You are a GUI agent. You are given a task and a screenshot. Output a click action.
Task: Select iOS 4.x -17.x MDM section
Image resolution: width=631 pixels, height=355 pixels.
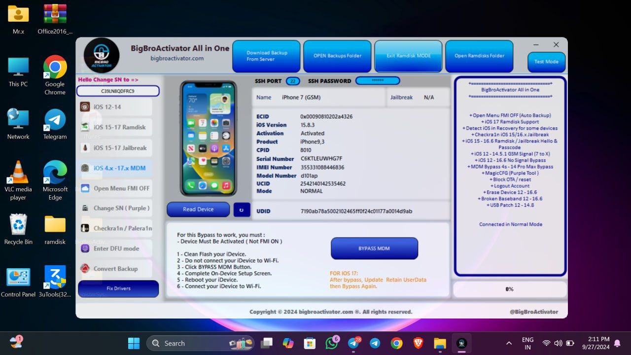(x=115, y=168)
